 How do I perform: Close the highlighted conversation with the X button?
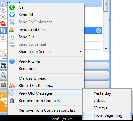98,31
